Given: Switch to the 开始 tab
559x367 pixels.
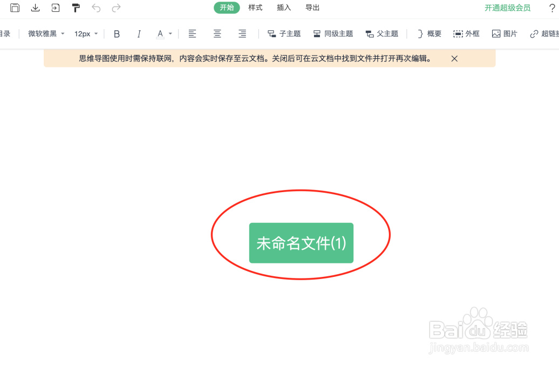Looking at the screenshot, I should pos(227,8).
